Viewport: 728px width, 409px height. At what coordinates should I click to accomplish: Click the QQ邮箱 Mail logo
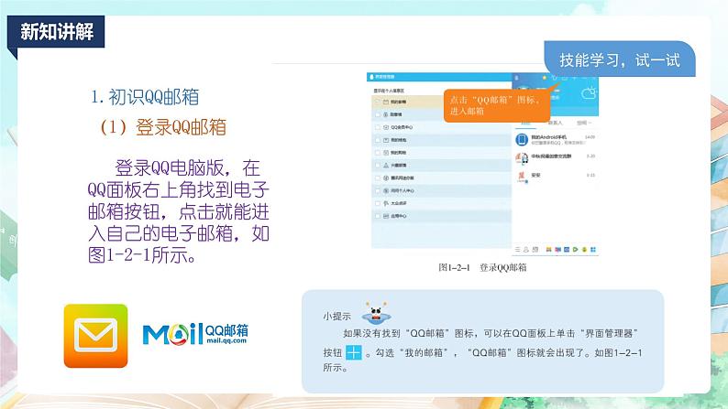(197, 334)
